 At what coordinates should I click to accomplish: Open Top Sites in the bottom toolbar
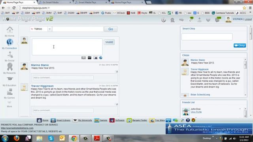tap(157, 120)
